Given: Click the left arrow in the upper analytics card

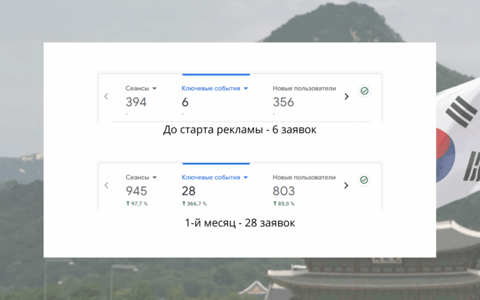Looking at the screenshot, I should (x=106, y=96).
